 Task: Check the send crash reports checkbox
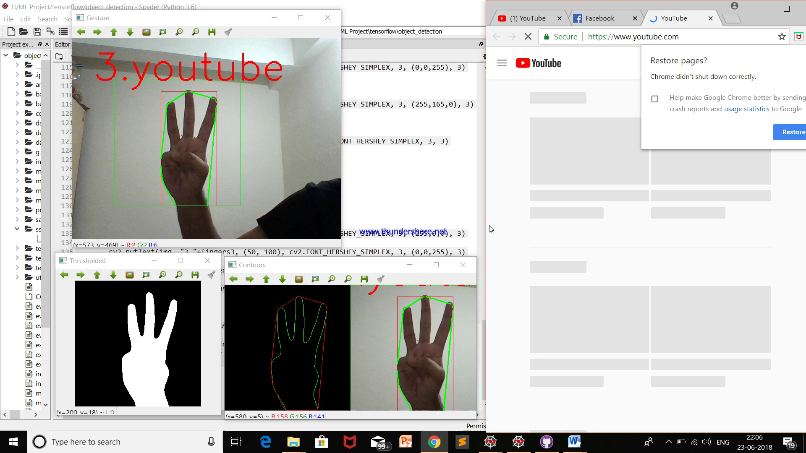pyautogui.click(x=654, y=99)
